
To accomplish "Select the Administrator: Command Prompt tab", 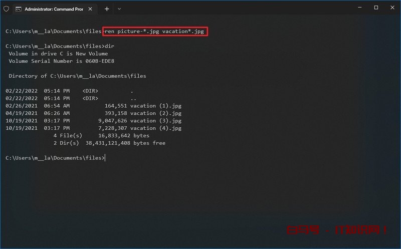I will coord(50,9).
